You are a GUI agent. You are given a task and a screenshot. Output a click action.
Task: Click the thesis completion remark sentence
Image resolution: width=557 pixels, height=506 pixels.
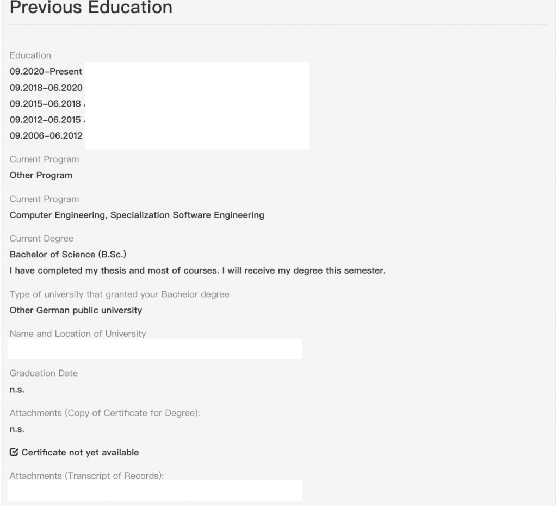(x=197, y=270)
